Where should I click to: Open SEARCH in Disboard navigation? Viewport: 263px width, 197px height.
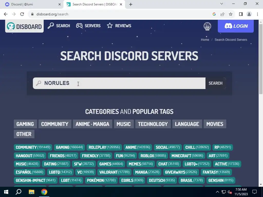59,26
